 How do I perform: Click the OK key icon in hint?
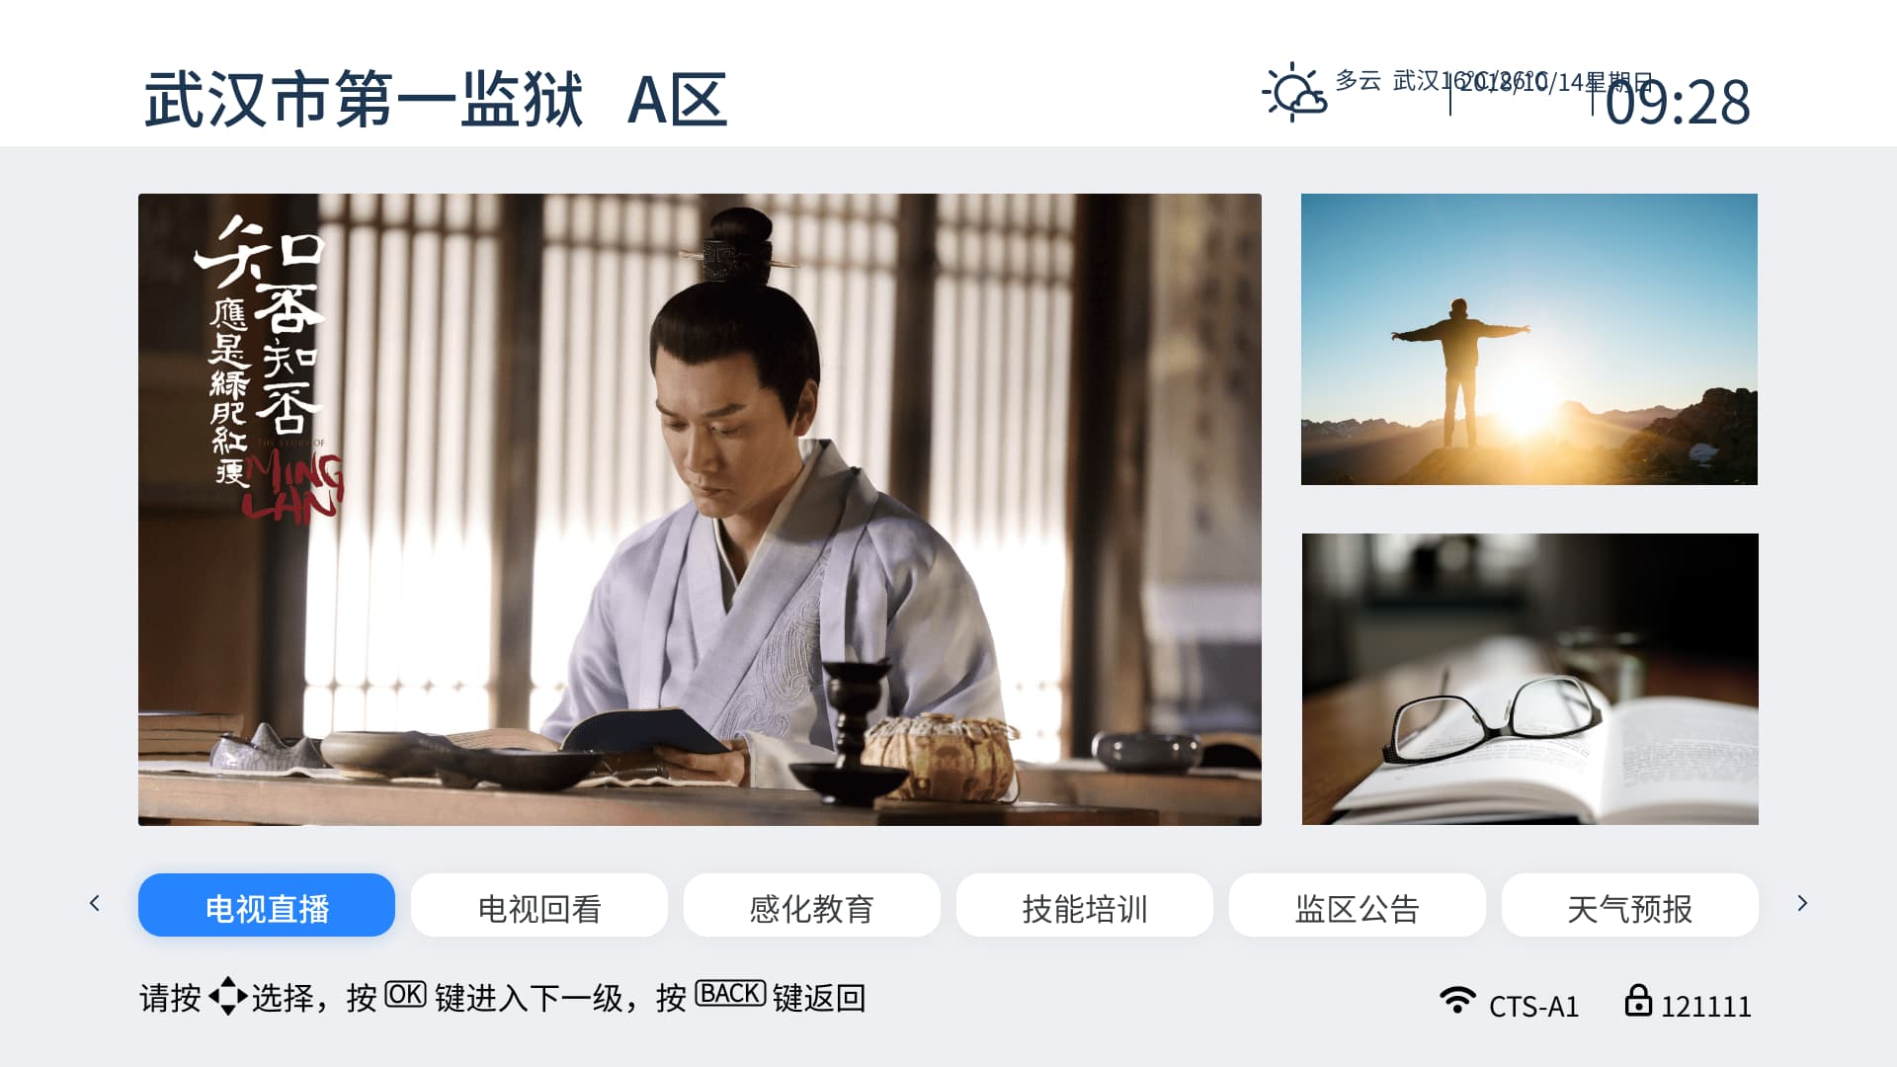[405, 994]
